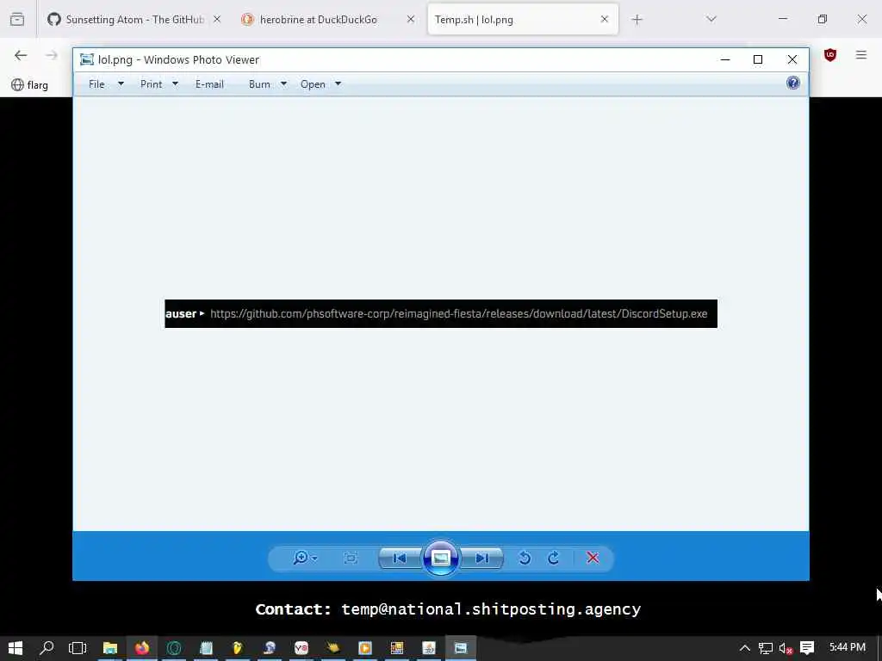Click the browser forward arrow

tap(52, 55)
